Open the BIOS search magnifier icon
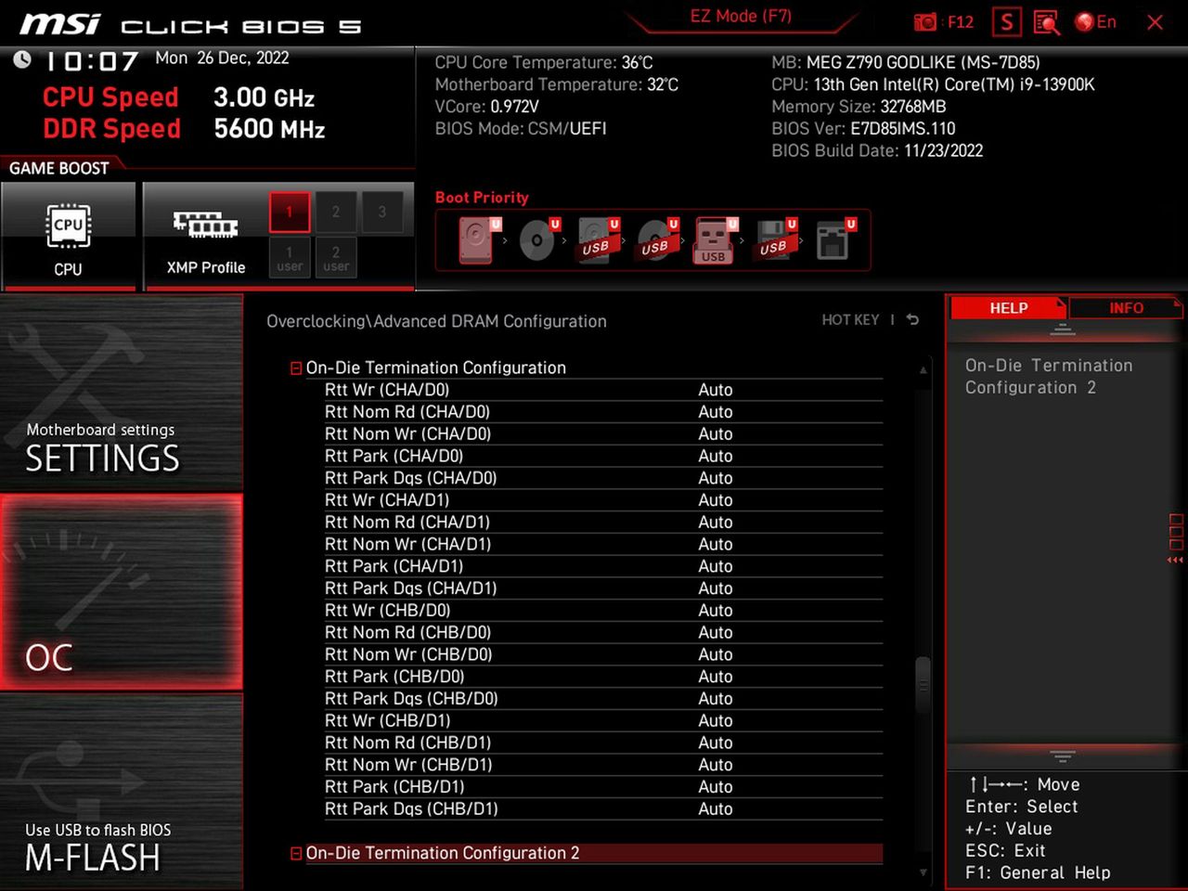Screen dimensions: 1188x891 click(1047, 22)
